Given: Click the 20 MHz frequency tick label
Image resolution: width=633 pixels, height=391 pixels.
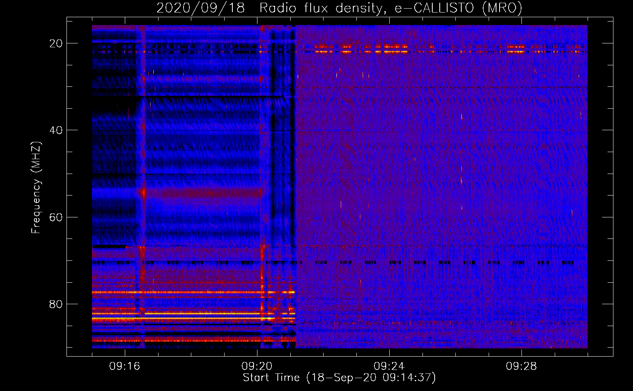Looking at the screenshot, I should click(56, 43).
